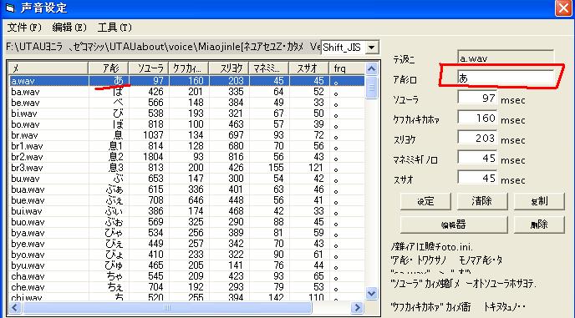Click the voicebank folder path text
The image size is (575, 318).
163,47
